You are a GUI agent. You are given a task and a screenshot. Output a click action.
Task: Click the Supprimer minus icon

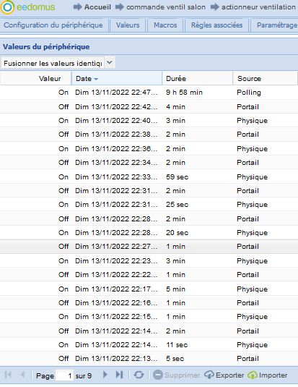(x=158, y=375)
